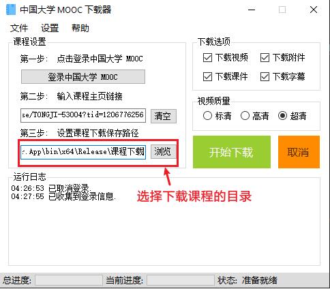This screenshot has height=289, width=330.
Task: Click 清空 to clear the course link
Action: click(x=163, y=116)
